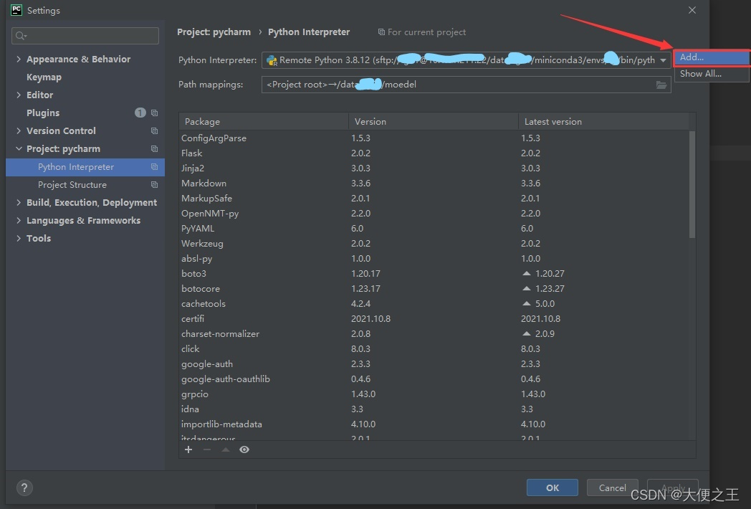Expand the Tools section
The image size is (751, 509).
(x=19, y=238)
